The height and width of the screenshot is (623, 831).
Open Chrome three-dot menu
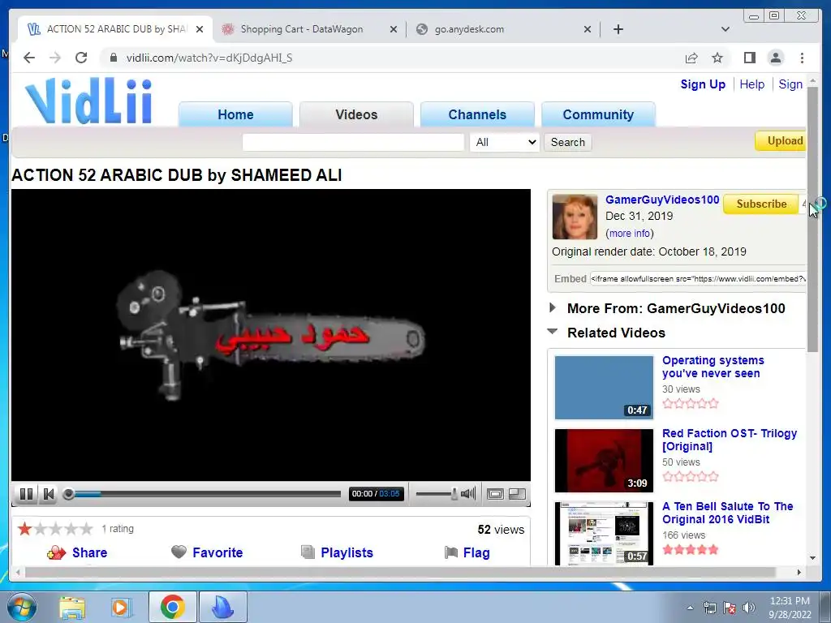(802, 58)
